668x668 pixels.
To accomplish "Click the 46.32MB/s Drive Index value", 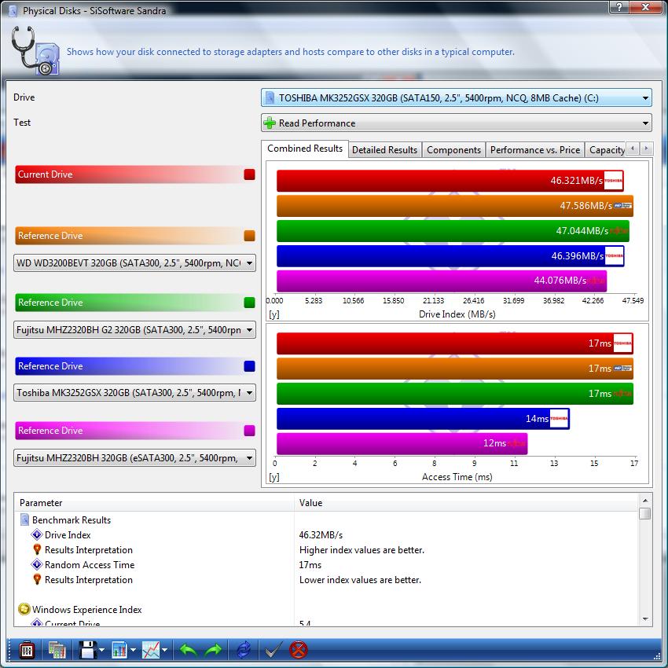I will (321, 535).
